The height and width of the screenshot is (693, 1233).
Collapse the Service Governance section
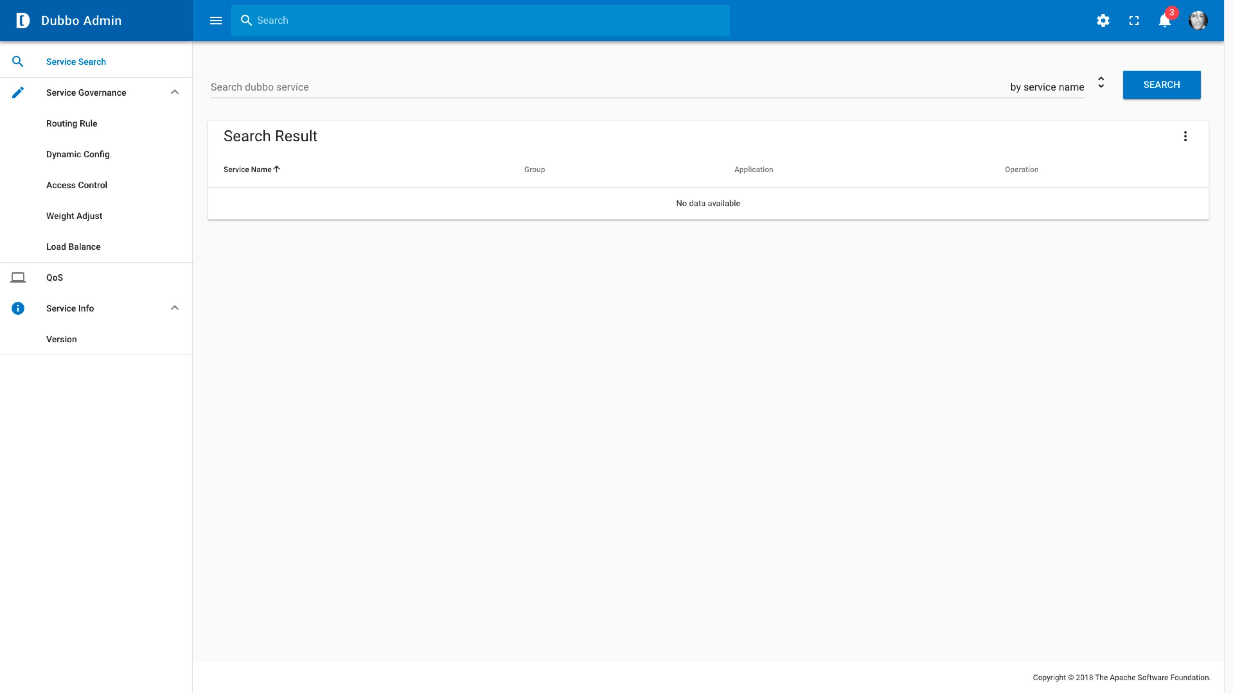click(x=174, y=92)
